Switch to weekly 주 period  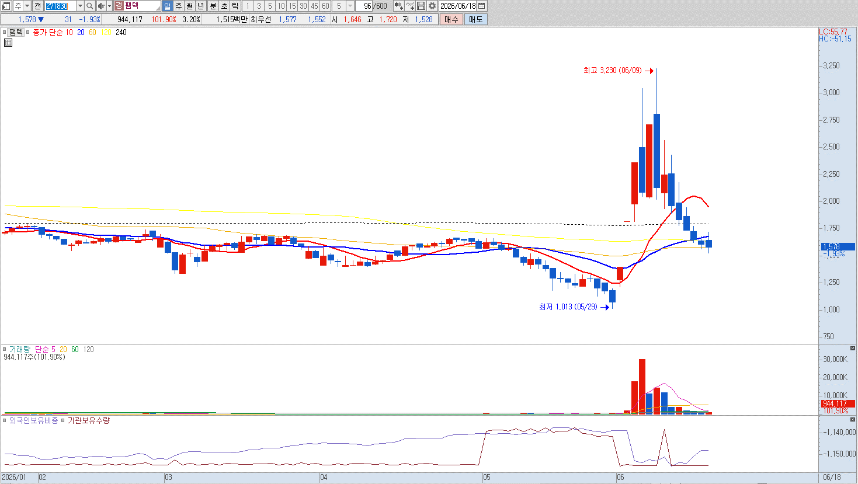click(x=179, y=6)
